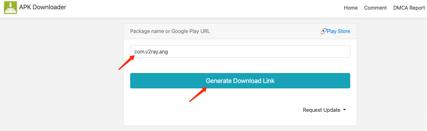Open the DMCA Report page
Screen dimensions: 427x131
pos(409,8)
